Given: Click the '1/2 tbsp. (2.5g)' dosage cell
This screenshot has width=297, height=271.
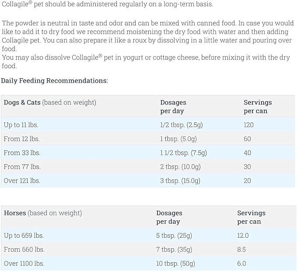Looking at the screenshot, I should coord(181,125).
